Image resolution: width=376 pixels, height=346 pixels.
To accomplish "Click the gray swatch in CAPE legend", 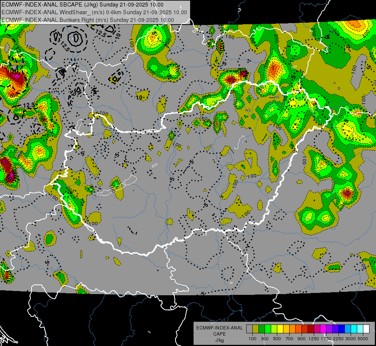I will [x=249, y=329].
